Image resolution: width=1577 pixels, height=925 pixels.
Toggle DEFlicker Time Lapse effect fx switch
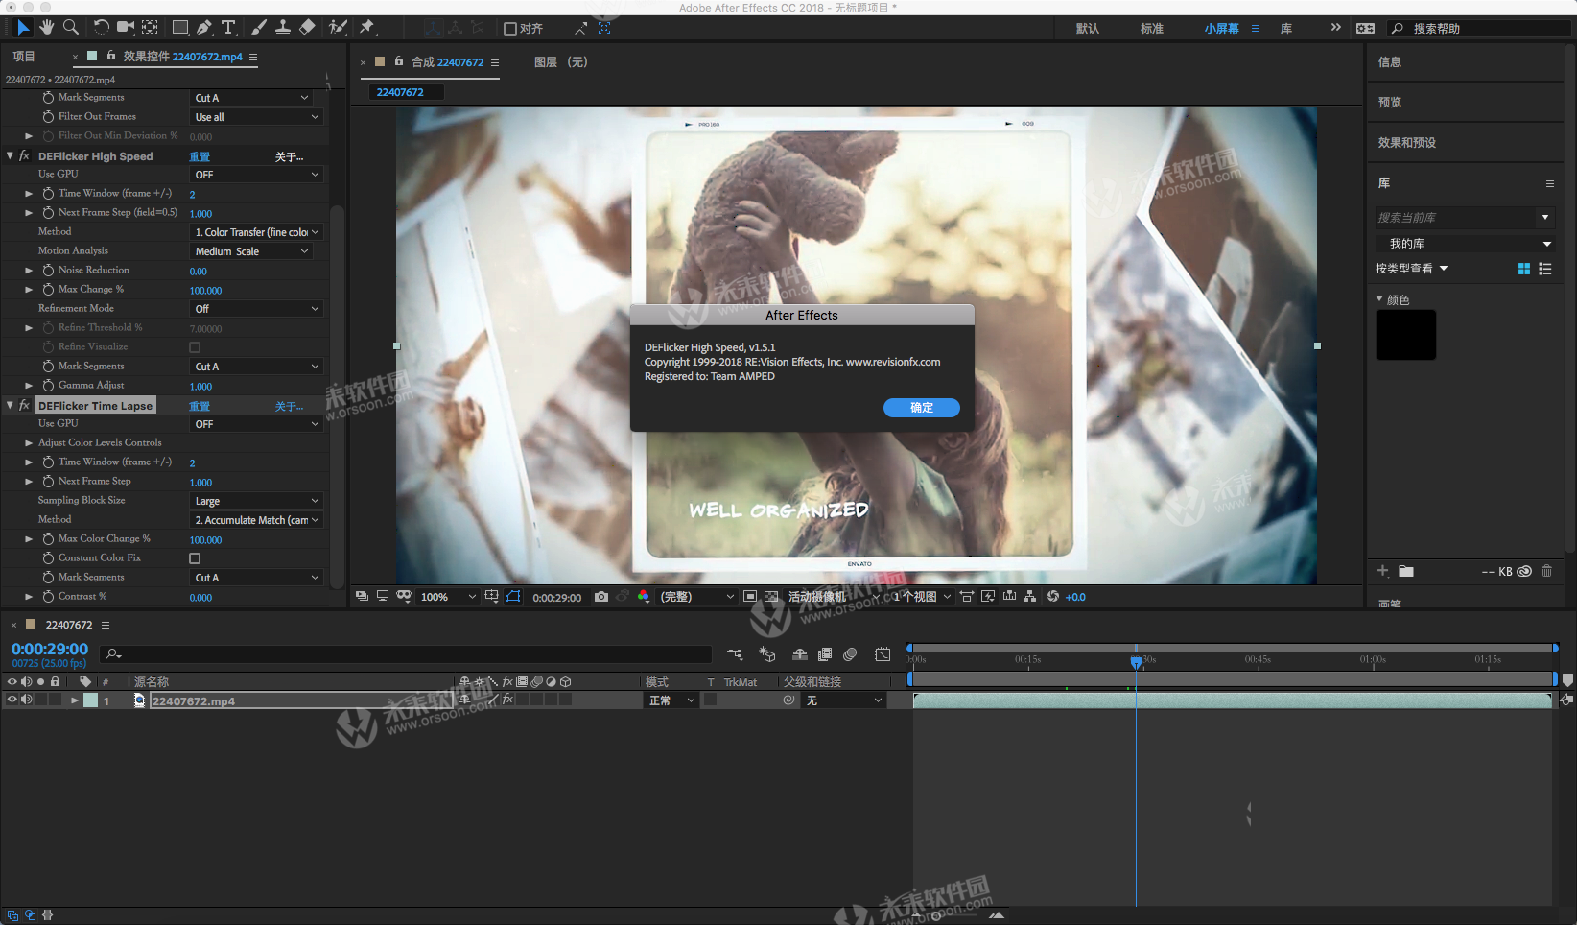tap(25, 405)
